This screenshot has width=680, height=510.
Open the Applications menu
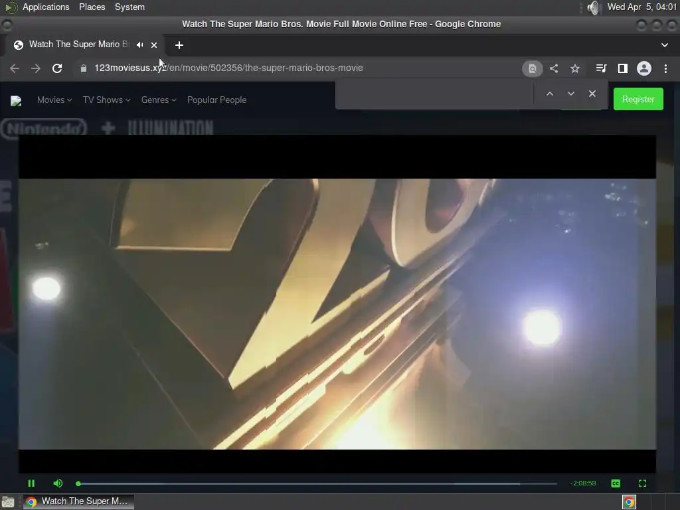[x=46, y=7]
